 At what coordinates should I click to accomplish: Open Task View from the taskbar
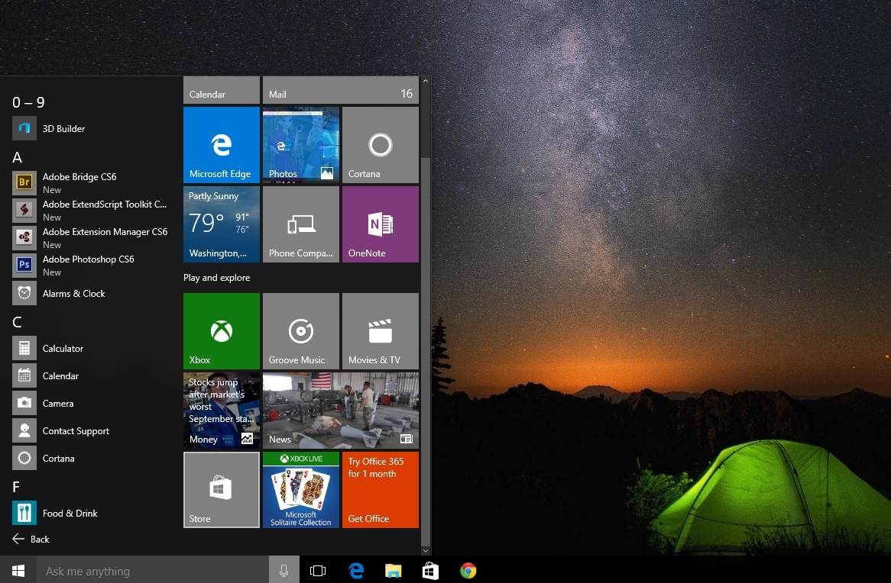point(318,571)
